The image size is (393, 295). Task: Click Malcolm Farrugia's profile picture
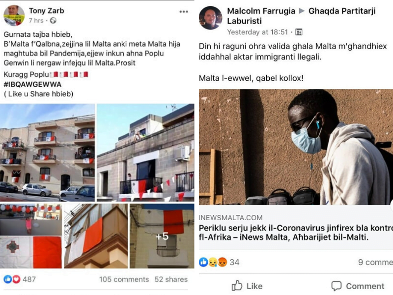[210, 18]
